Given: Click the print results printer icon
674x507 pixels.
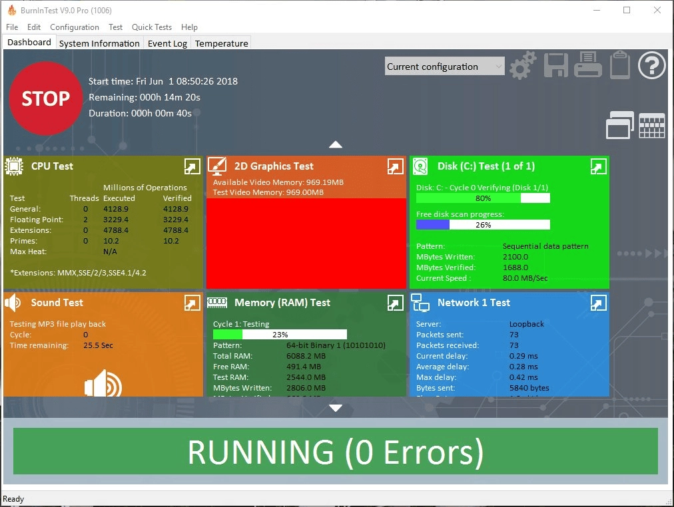Looking at the screenshot, I should click(587, 65).
